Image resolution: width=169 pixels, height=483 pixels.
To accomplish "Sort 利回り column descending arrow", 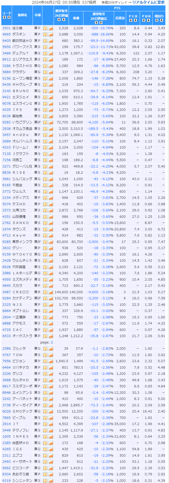I will (161, 20).
